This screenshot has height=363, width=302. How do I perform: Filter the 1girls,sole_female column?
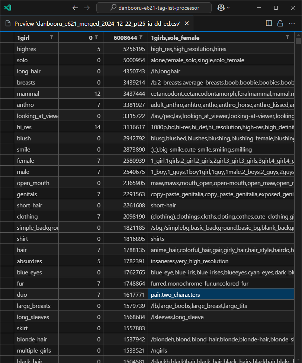(287, 37)
